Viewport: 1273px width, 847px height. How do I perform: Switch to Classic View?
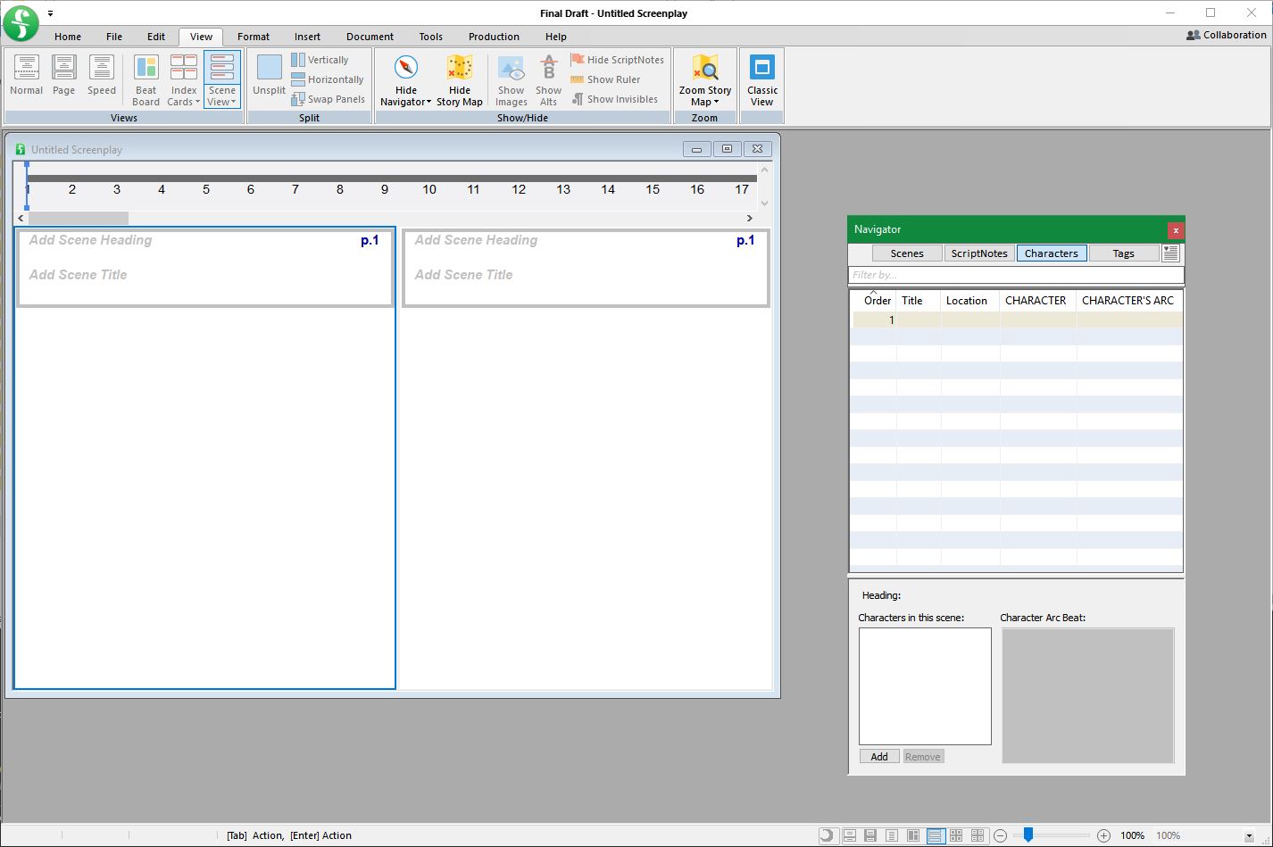(x=761, y=79)
